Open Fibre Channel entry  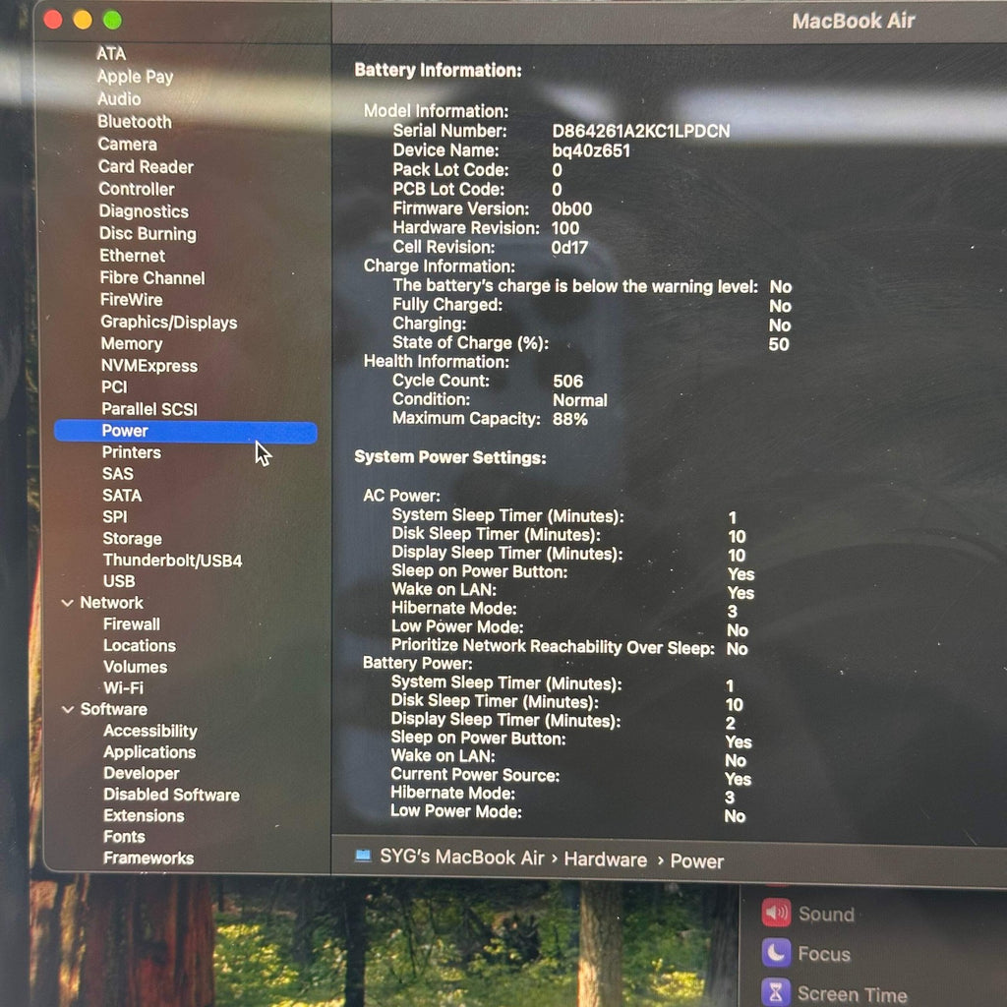pos(152,277)
